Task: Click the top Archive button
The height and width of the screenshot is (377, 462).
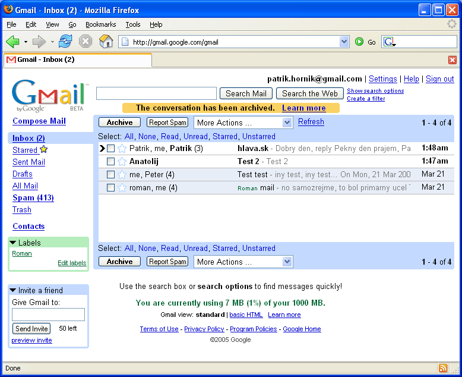Action: coord(119,122)
